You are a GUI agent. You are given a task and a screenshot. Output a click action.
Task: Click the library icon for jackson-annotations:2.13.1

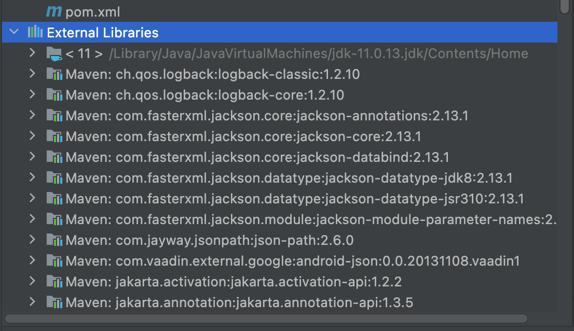click(x=54, y=116)
